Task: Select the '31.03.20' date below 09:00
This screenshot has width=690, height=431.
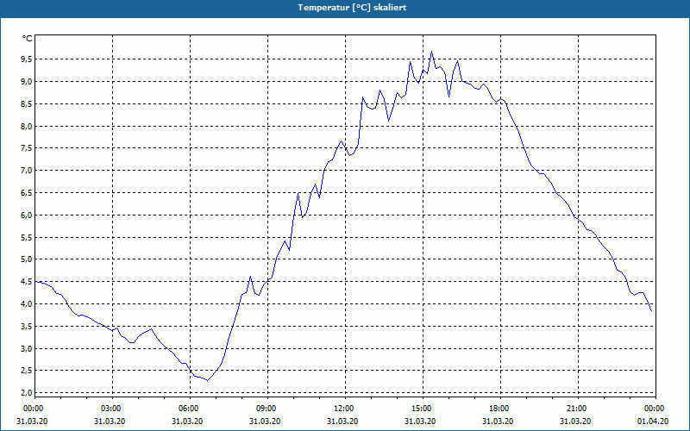Action: (265, 422)
